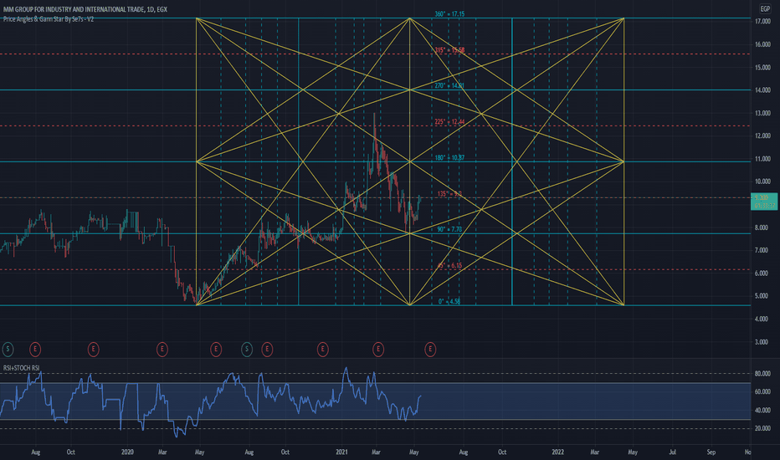The image size is (780, 460).
Task: Click 7.000 on the price axis
Action: (x=762, y=250)
